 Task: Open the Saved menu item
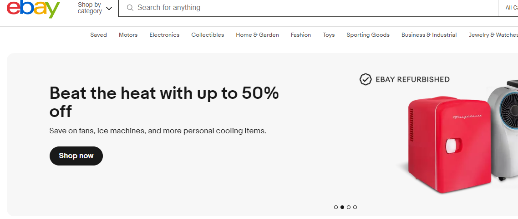[98, 35]
